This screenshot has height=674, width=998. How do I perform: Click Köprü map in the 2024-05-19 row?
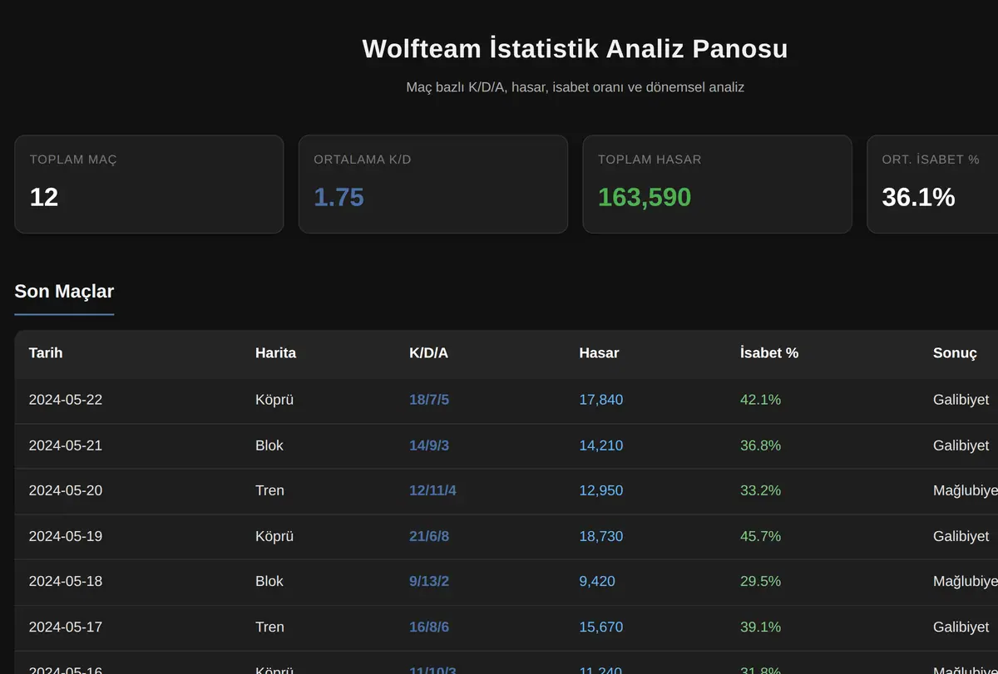coord(274,536)
